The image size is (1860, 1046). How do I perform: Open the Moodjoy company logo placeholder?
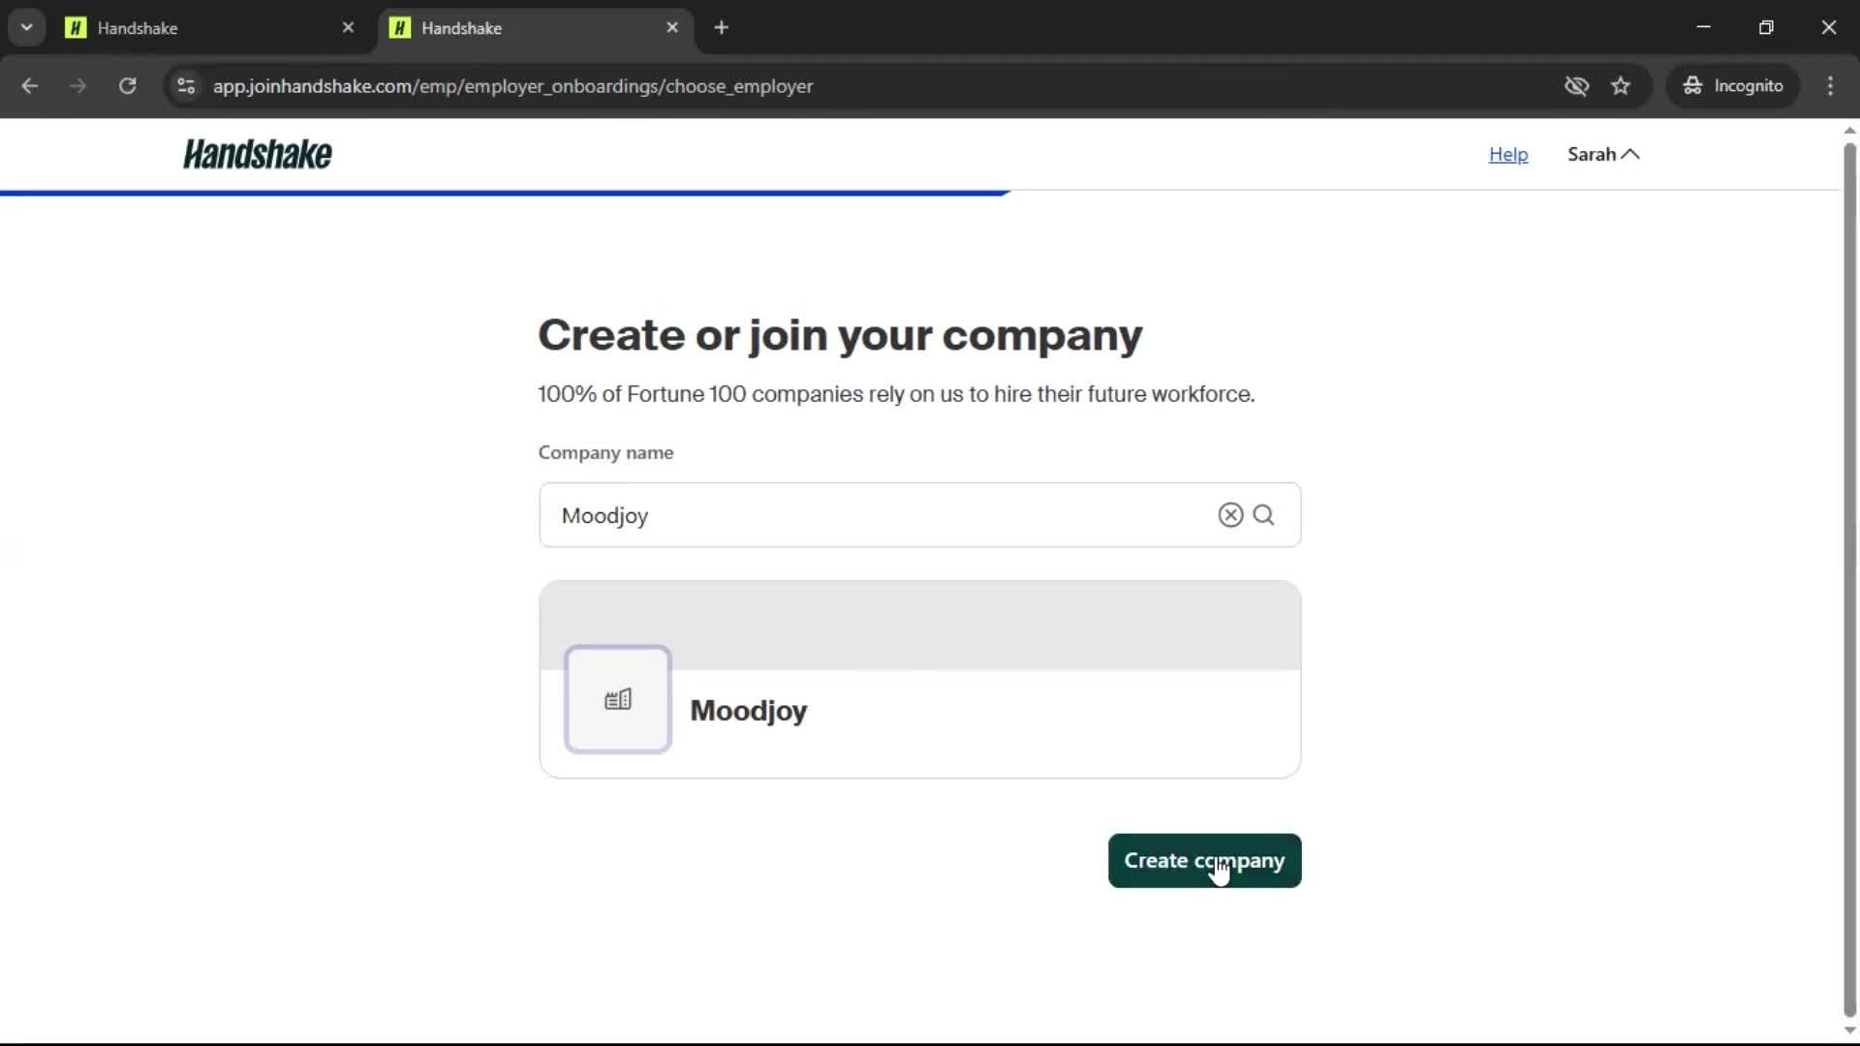click(x=618, y=699)
